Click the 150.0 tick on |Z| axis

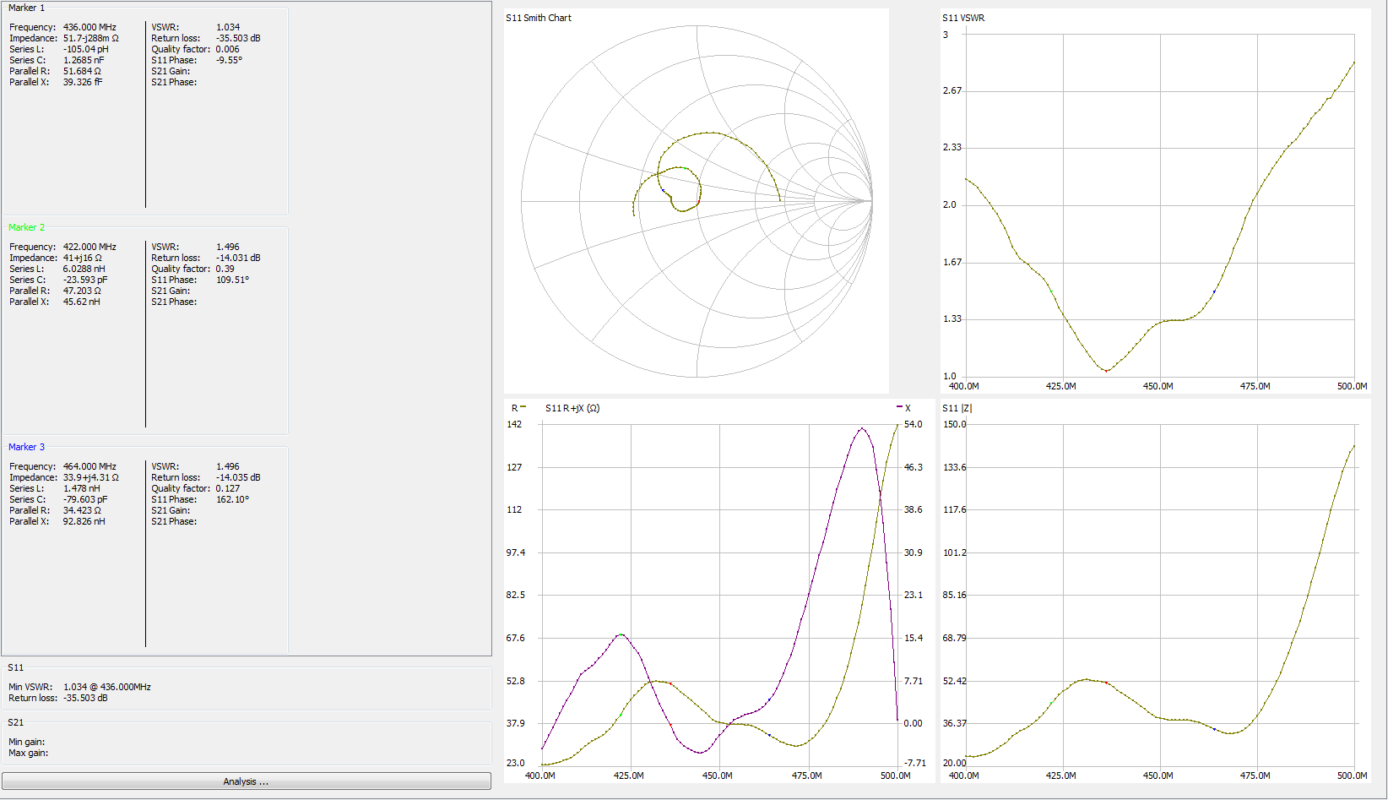955,424
